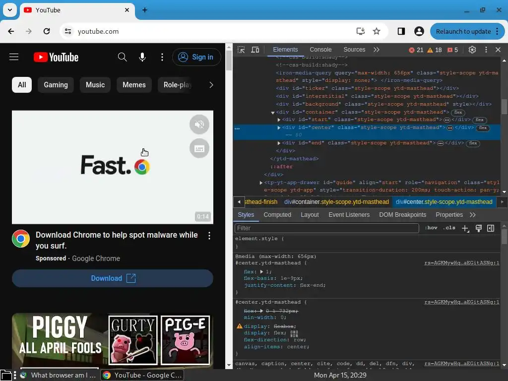
Task: Click the Chrome side panel icon
Action: tap(401, 31)
